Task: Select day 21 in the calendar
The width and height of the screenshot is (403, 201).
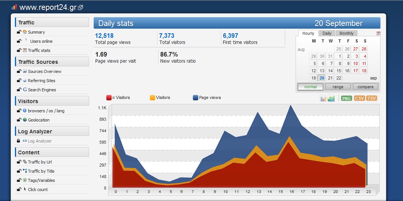Action: 330,78
